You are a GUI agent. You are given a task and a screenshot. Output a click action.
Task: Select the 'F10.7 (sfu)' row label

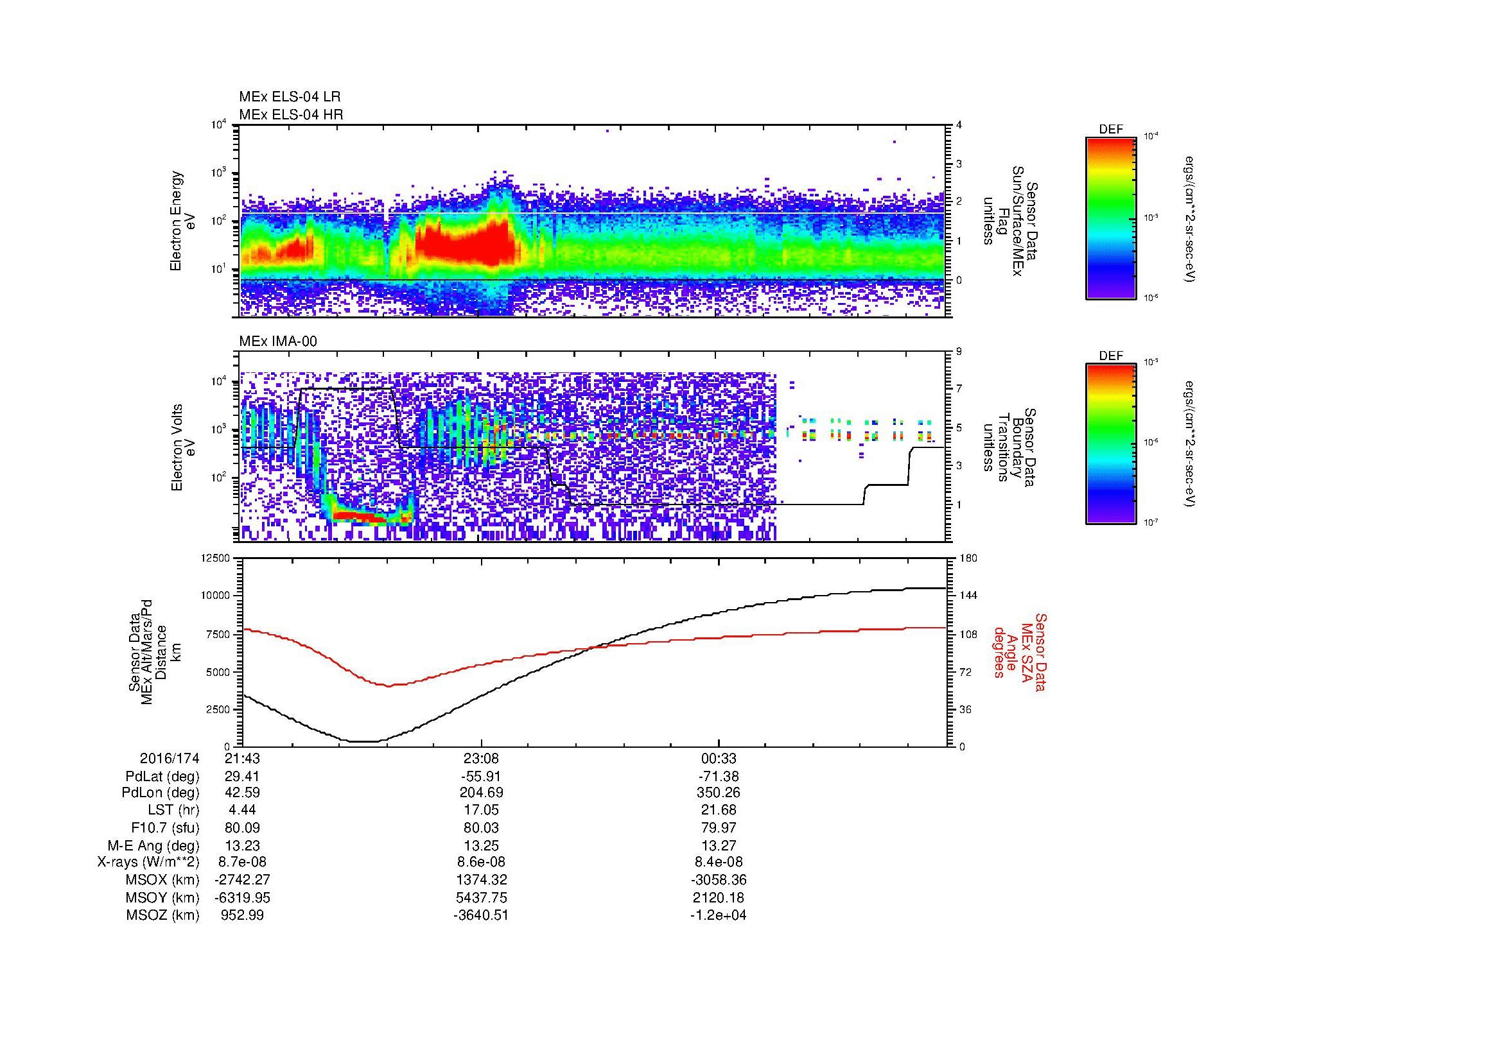point(165,827)
